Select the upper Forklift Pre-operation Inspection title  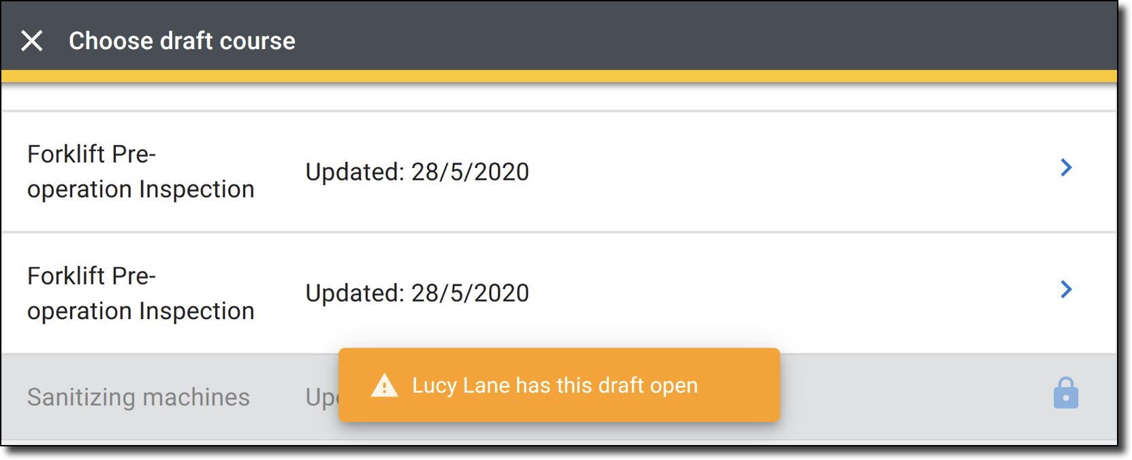pos(140,171)
